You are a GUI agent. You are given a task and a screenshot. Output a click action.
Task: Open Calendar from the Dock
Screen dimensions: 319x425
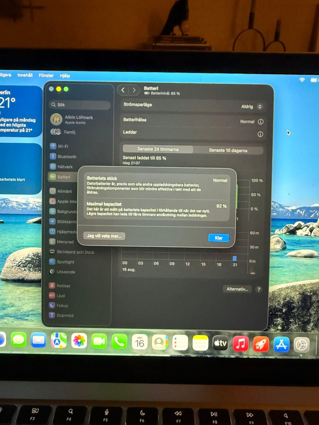pos(140,342)
